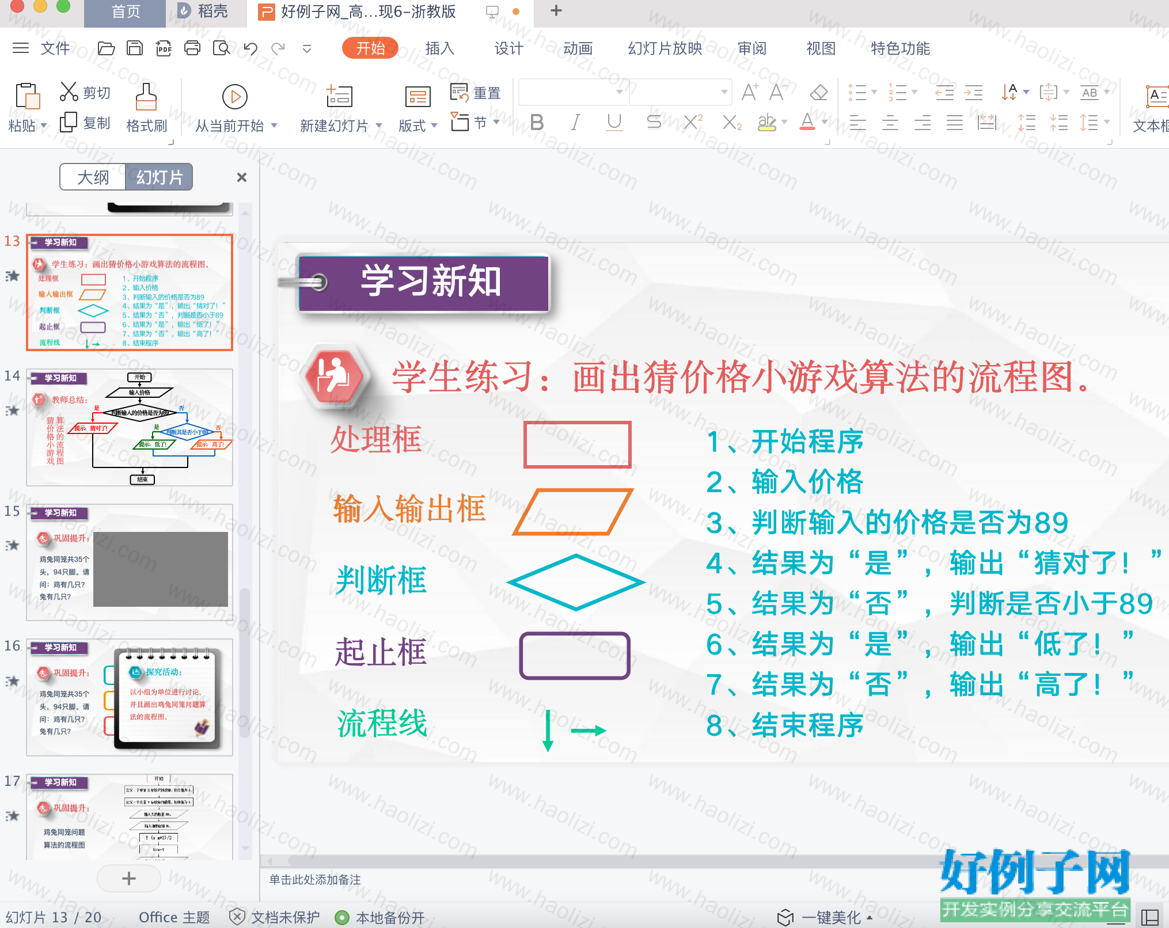Viewport: 1169px width, 928px height.
Task: Undo the last action
Action: (250, 48)
